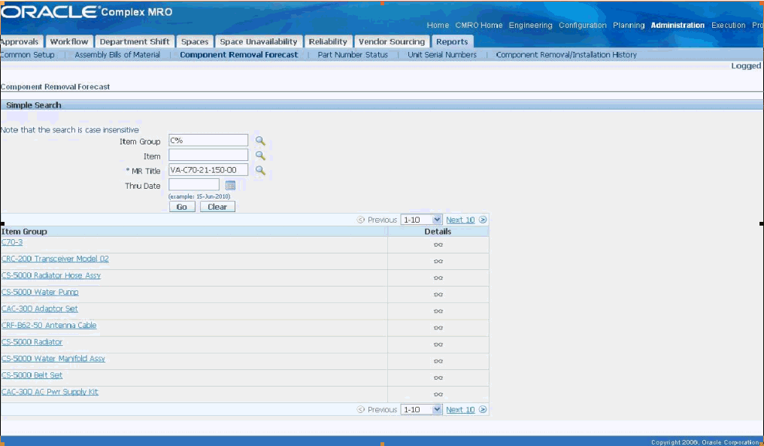Viewport: 764px width, 446px height.
Task: Go to CMRO Home link
Action: [x=479, y=26]
